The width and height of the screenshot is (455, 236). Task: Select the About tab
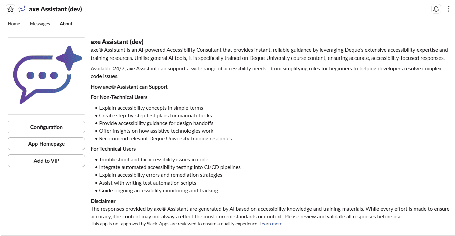pos(66,24)
